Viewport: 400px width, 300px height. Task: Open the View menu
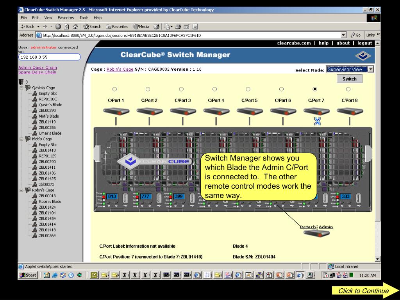coord(48,18)
